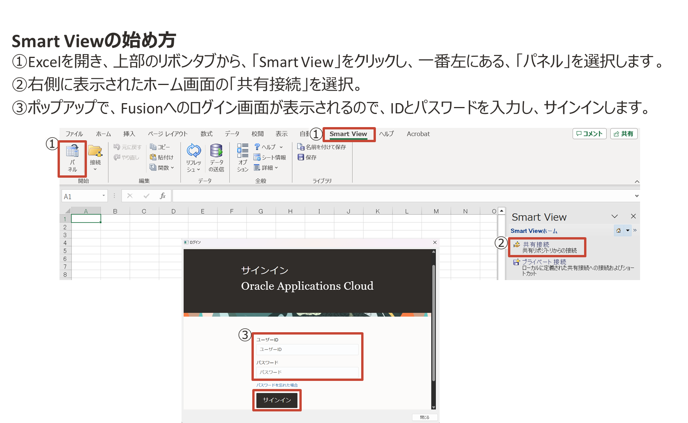The image size is (688, 423).
Task: Switch to the ヘルプ ribbon tab
Action: click(x=387, y=134)
